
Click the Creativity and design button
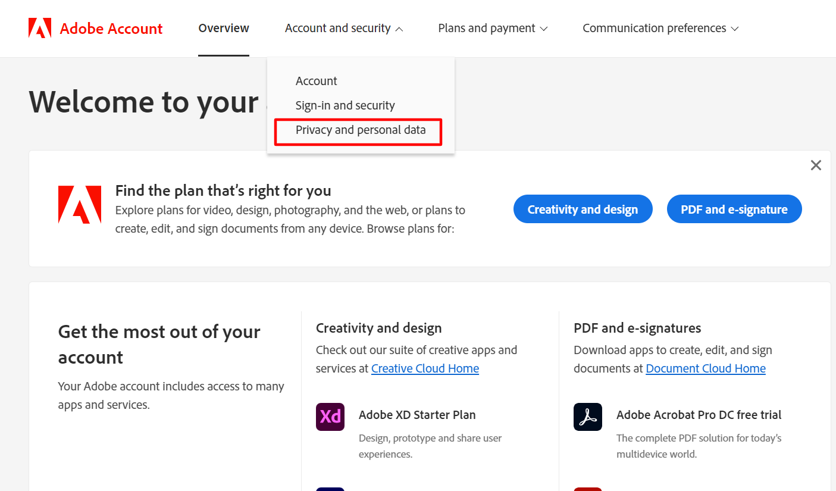583,209
